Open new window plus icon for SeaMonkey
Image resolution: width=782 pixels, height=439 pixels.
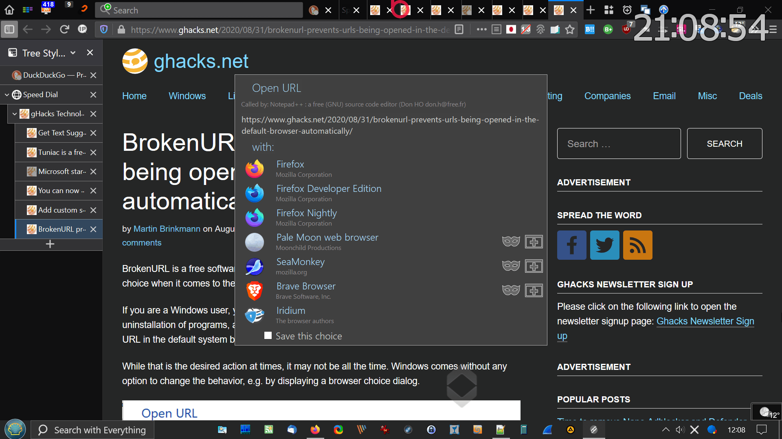[x=534, y=266]
